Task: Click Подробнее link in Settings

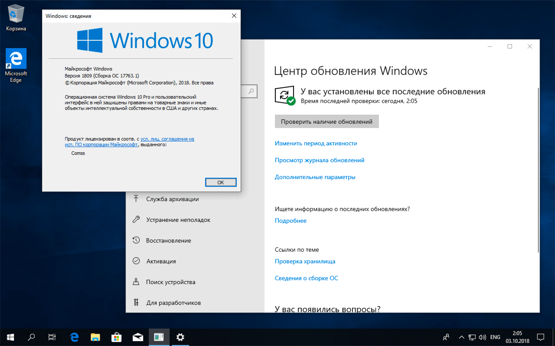Action: [291, 221]
